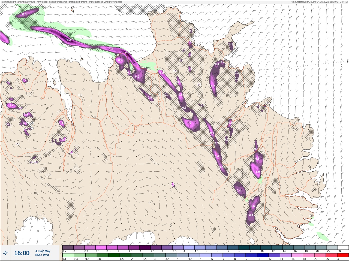Click the 3.2 precipitation value on the map
The image size is (349, 261).
(69, 40)
